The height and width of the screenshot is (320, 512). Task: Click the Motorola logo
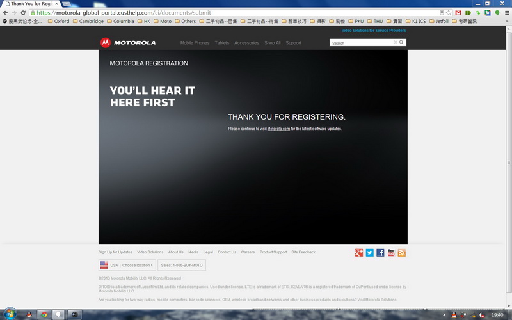tap(128, 42)
